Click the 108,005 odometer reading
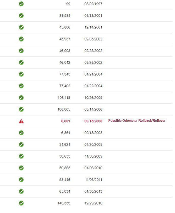Screen dimensions: 175x213 (x=64, y=109)
